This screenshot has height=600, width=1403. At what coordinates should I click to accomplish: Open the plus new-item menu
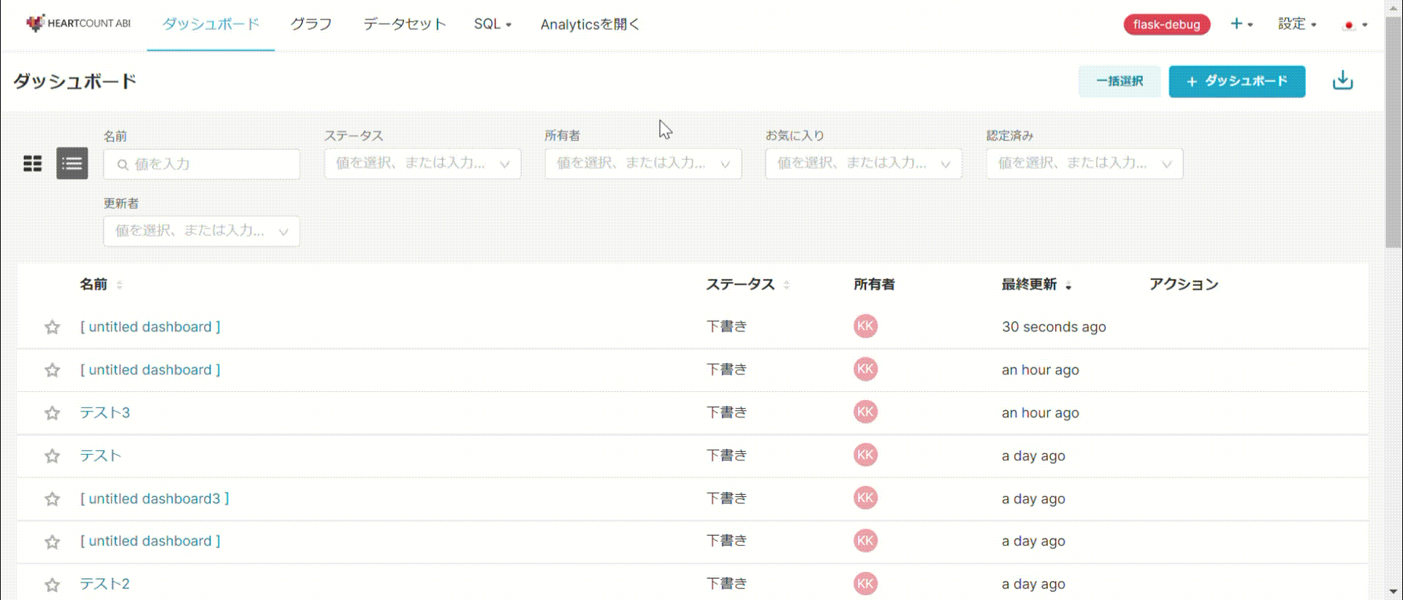[1241, 24]
